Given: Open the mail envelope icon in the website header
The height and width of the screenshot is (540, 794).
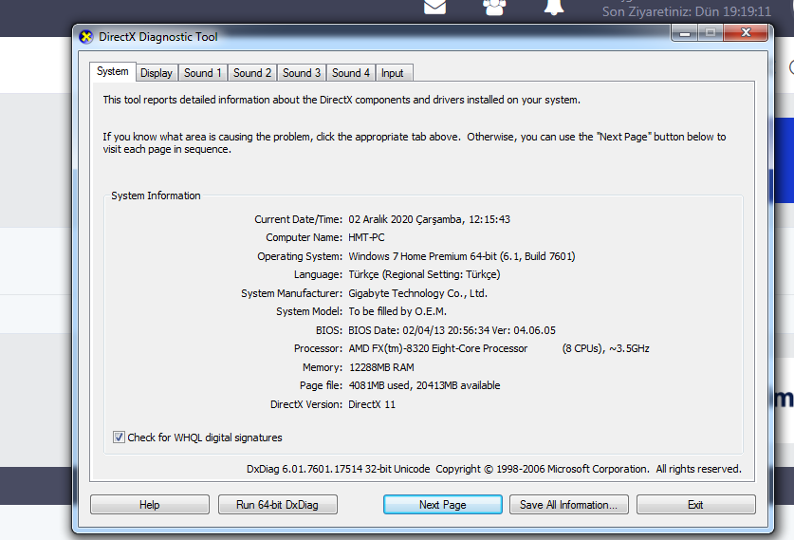Looking at the screenshot, I should pyautogui.click(x=435, y=7).
